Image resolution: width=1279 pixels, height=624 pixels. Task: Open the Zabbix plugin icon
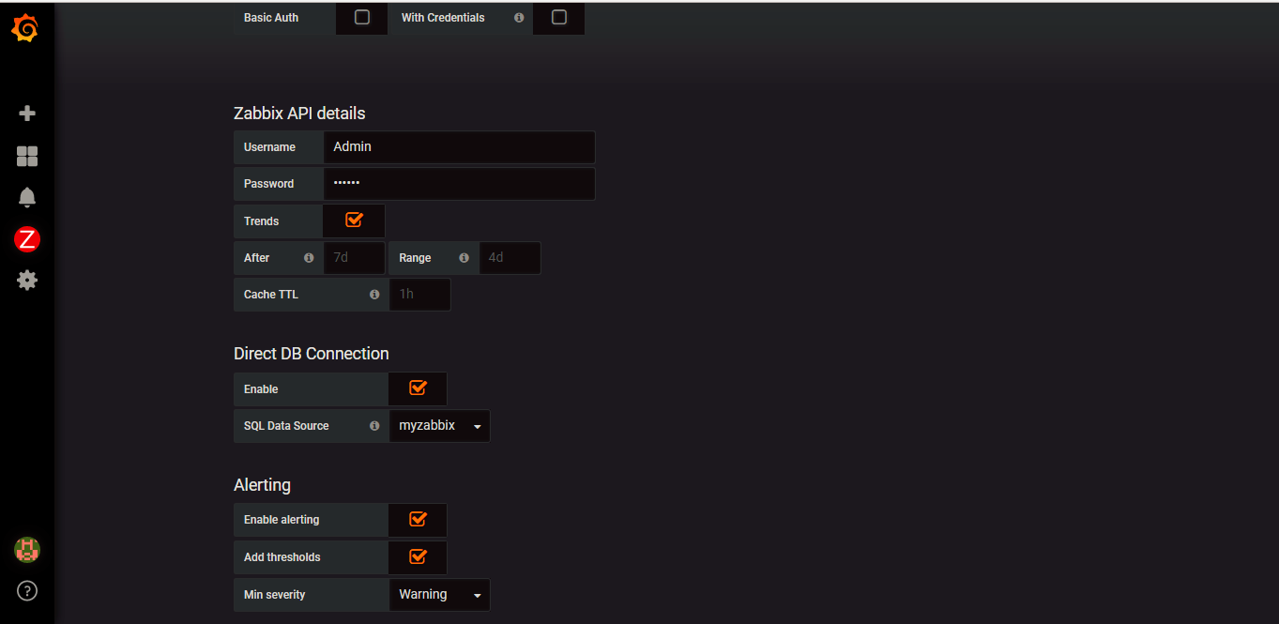coord(27,239)
